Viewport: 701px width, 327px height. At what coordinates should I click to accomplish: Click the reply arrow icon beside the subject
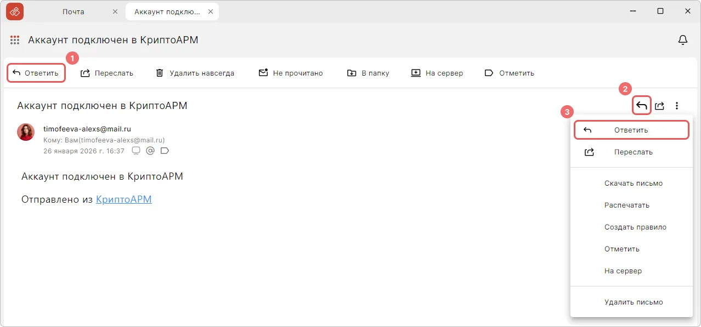coord(641,106)
